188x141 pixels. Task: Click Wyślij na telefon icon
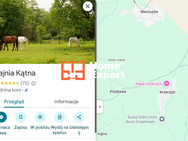60,117
